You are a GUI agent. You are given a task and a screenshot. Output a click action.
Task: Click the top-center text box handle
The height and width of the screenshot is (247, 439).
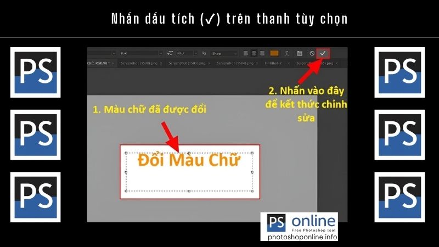pyautogui.click(x=189, y=153)
